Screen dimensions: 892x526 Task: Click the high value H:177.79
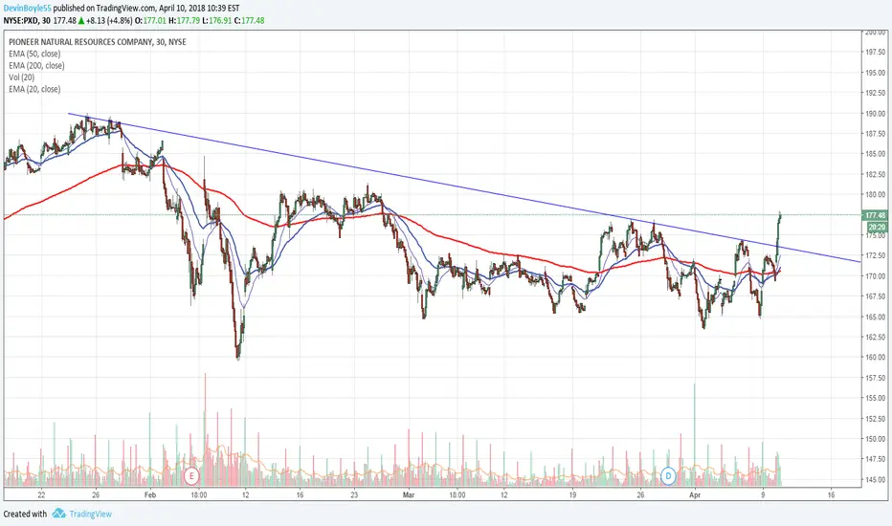coord(185,20)
